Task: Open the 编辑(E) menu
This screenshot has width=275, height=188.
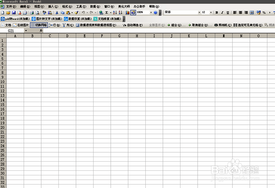Action: click(x=25, y=7)
